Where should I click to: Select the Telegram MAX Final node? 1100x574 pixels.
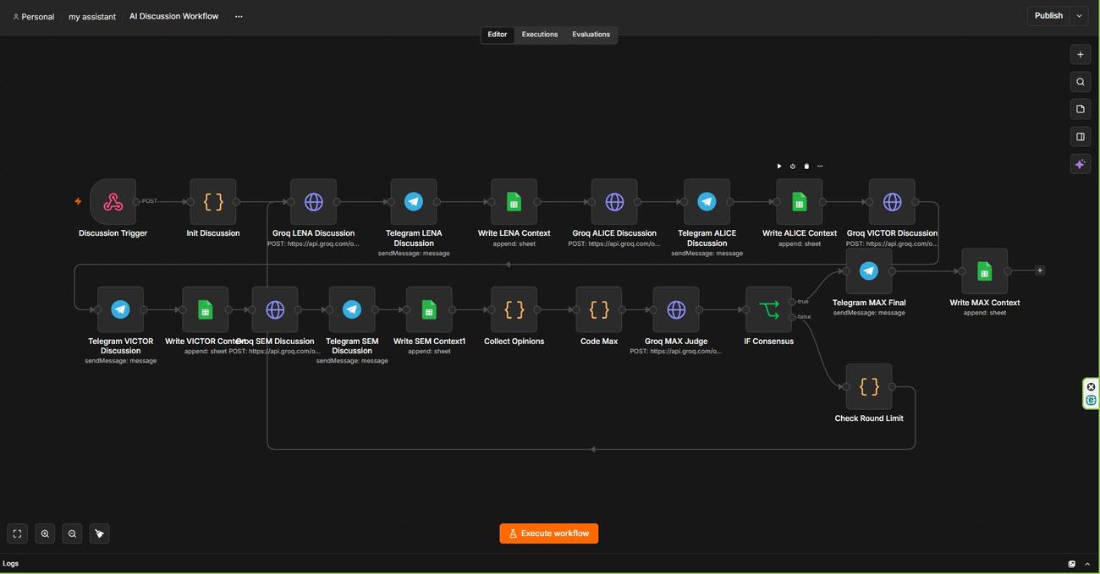coord(869,271)
